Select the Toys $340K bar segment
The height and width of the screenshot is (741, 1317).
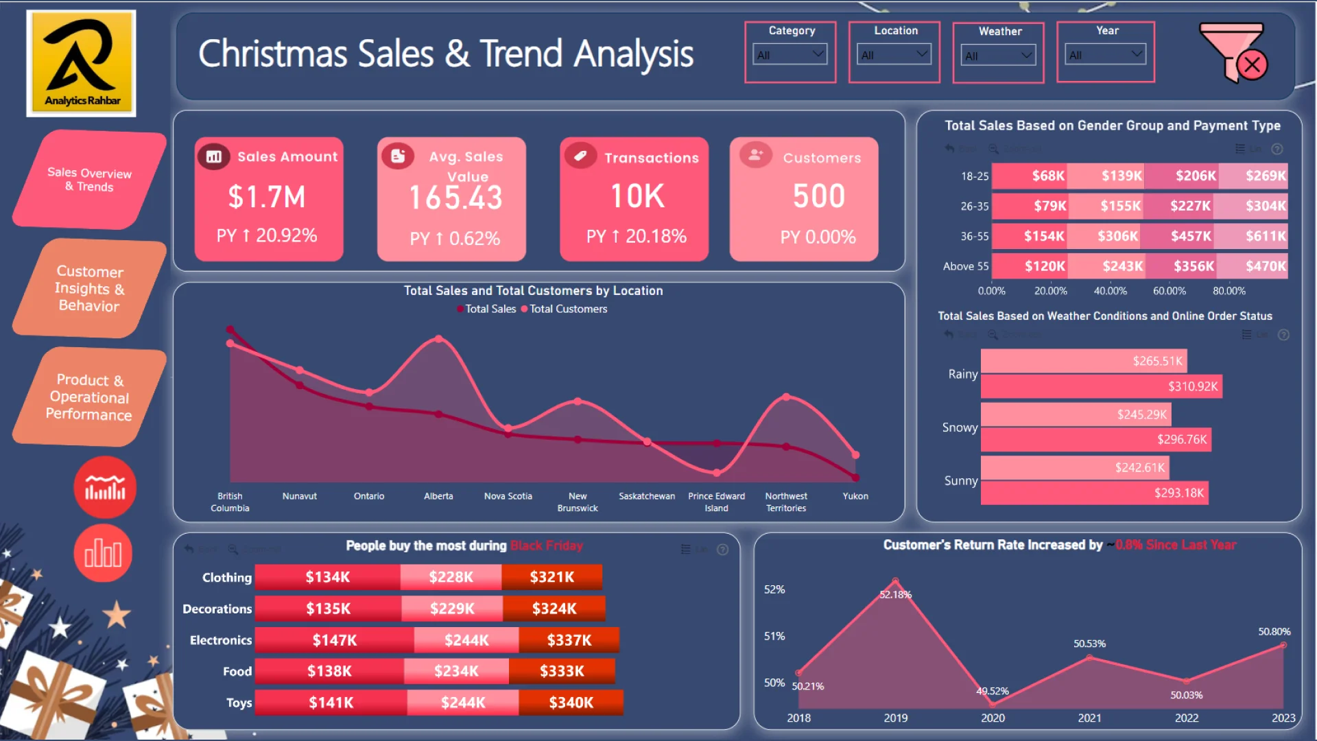click(571, 703)
